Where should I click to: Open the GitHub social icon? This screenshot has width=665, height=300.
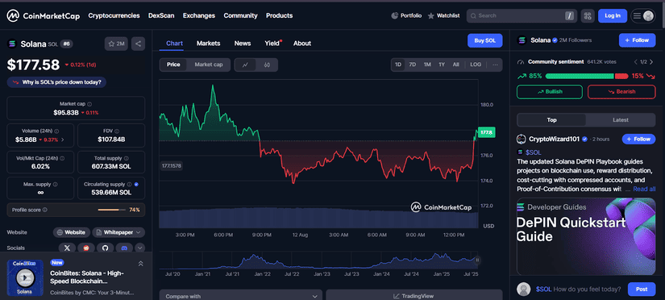[105, 248]
